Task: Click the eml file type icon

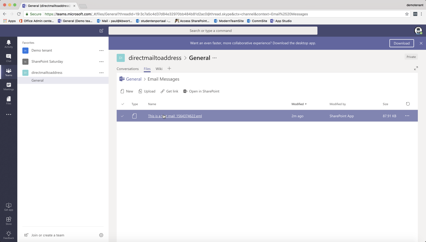Action: [x=134, y=116]
